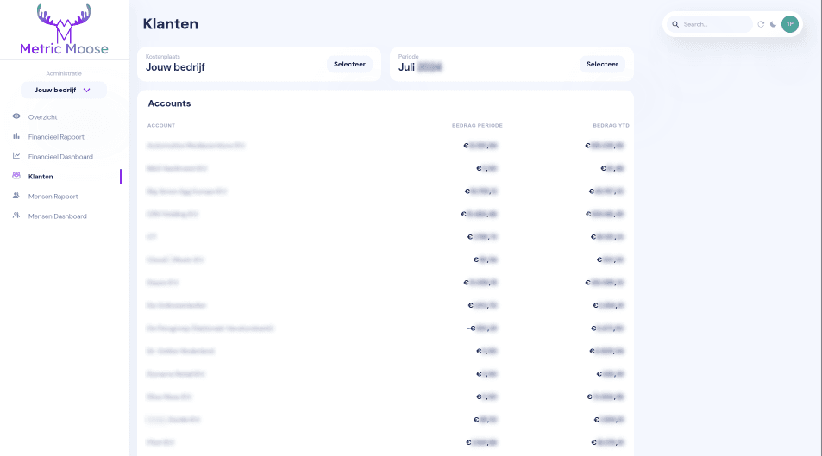This screenshot has width=822, height=456.
Task: Click the Metric Moose logo
Action: [x=64, y=29]
